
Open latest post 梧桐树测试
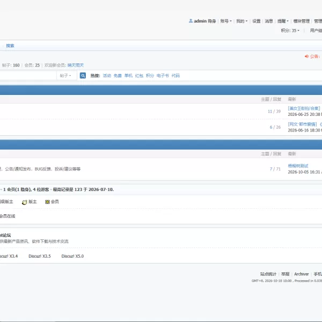[x=298, y=166]
